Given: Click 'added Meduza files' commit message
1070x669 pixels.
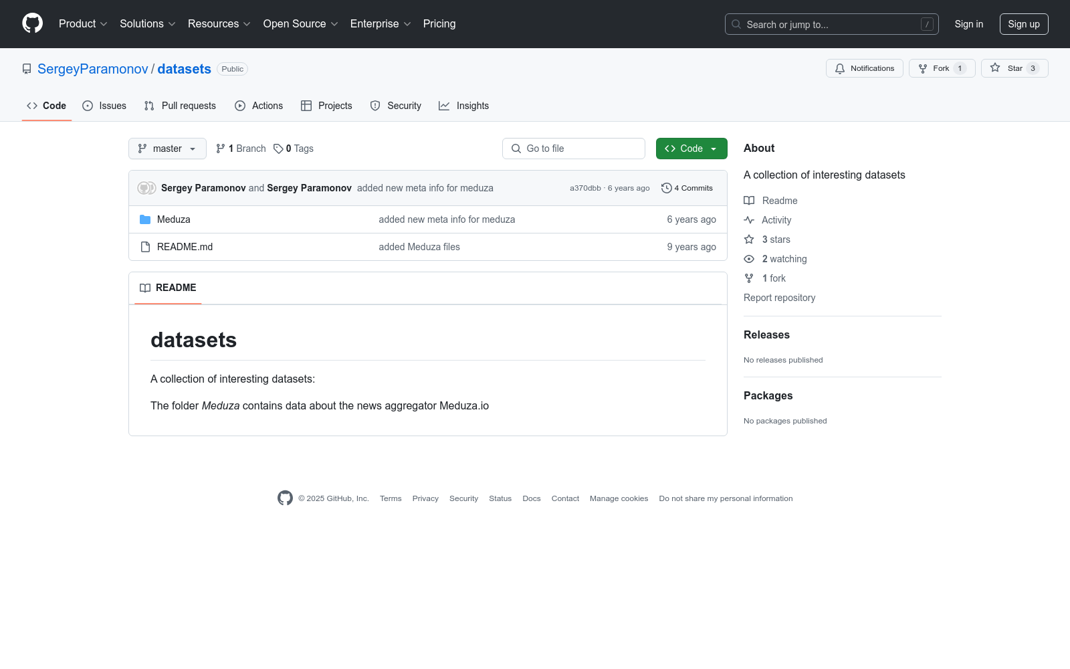Looking at the screenshot, I should coord(419,247).
